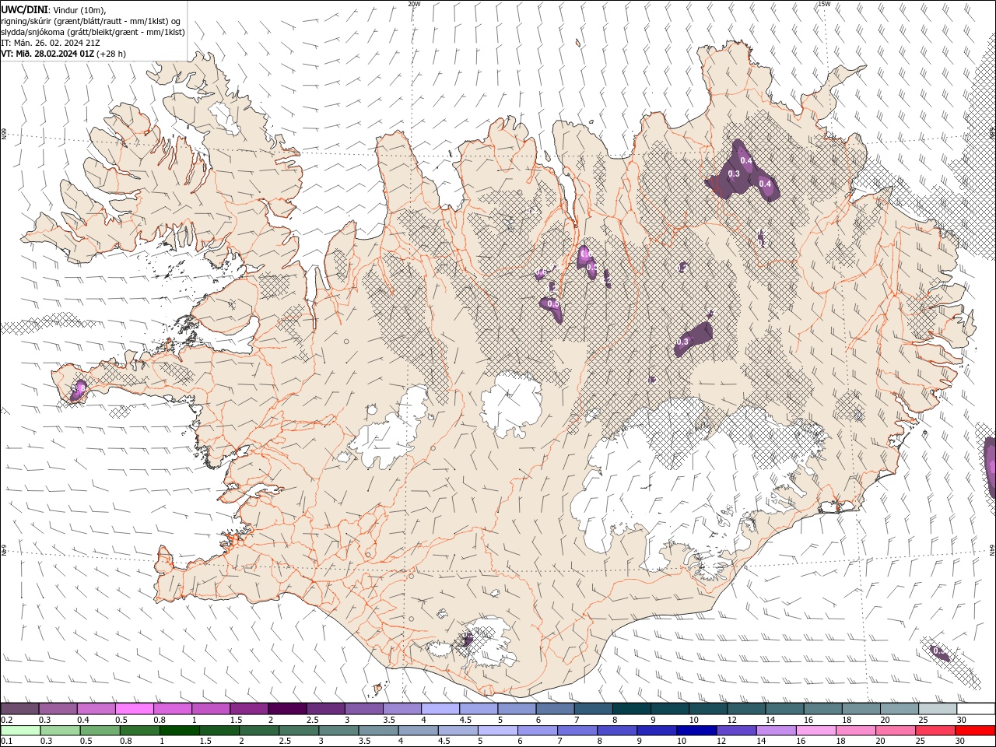Viewport: 996px width, 747px height.
Task: Select the violet 12 rain-scale swatch
Action: [x=737, y=731]
